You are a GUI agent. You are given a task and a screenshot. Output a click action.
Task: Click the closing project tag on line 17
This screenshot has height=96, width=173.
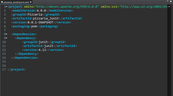(17, 69)
